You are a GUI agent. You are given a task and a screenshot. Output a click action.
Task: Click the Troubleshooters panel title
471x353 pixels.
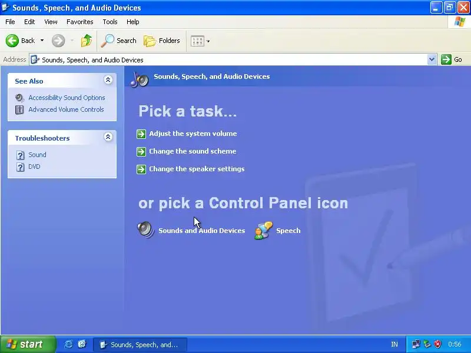42,138
